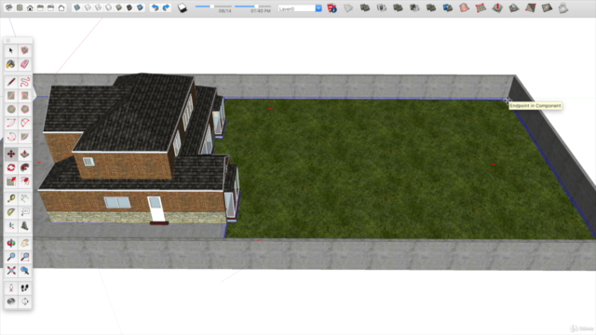The height and width of the screenshot is (335, 596).
Task: Enable Hidden Line face style
Action: click(109, 7)
